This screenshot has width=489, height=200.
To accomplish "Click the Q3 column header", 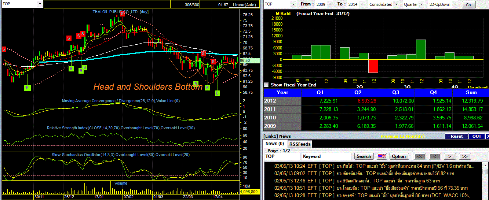I will [x=396, y=93].
